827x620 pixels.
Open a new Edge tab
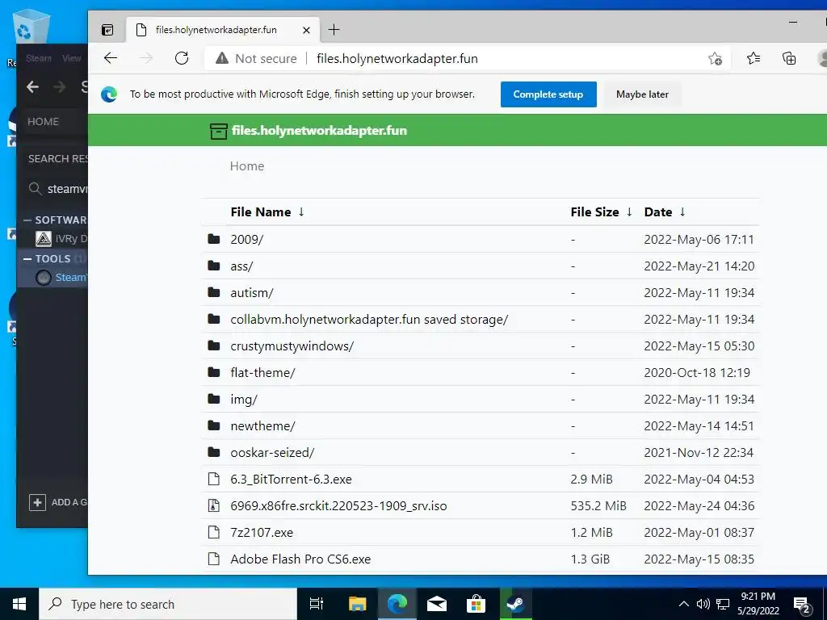pos(334,30)
